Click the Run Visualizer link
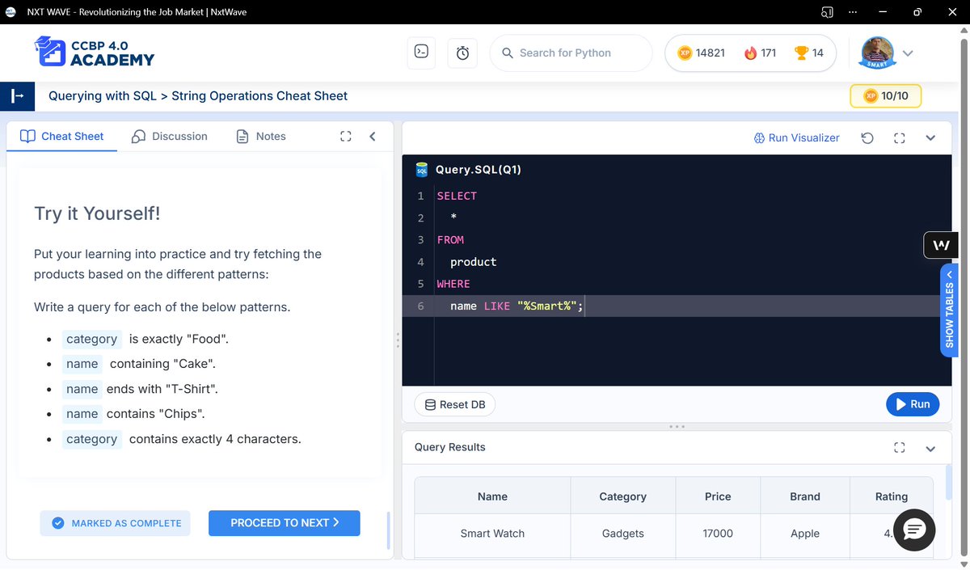This screenshot has height=570, width=970. tap(796, 137)
